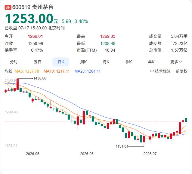Click the 换手率 value 0.47%

(37, 50)
